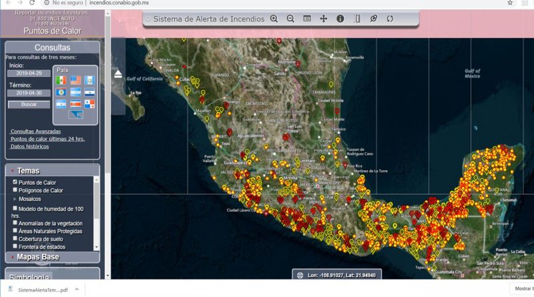Select the pan/move arrows tool

(324, 19)
